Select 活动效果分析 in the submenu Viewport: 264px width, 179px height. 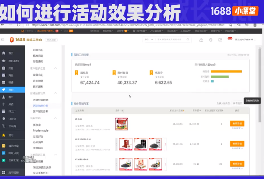coord(41,106)
